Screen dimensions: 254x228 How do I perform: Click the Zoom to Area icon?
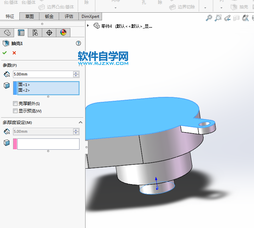218,18
